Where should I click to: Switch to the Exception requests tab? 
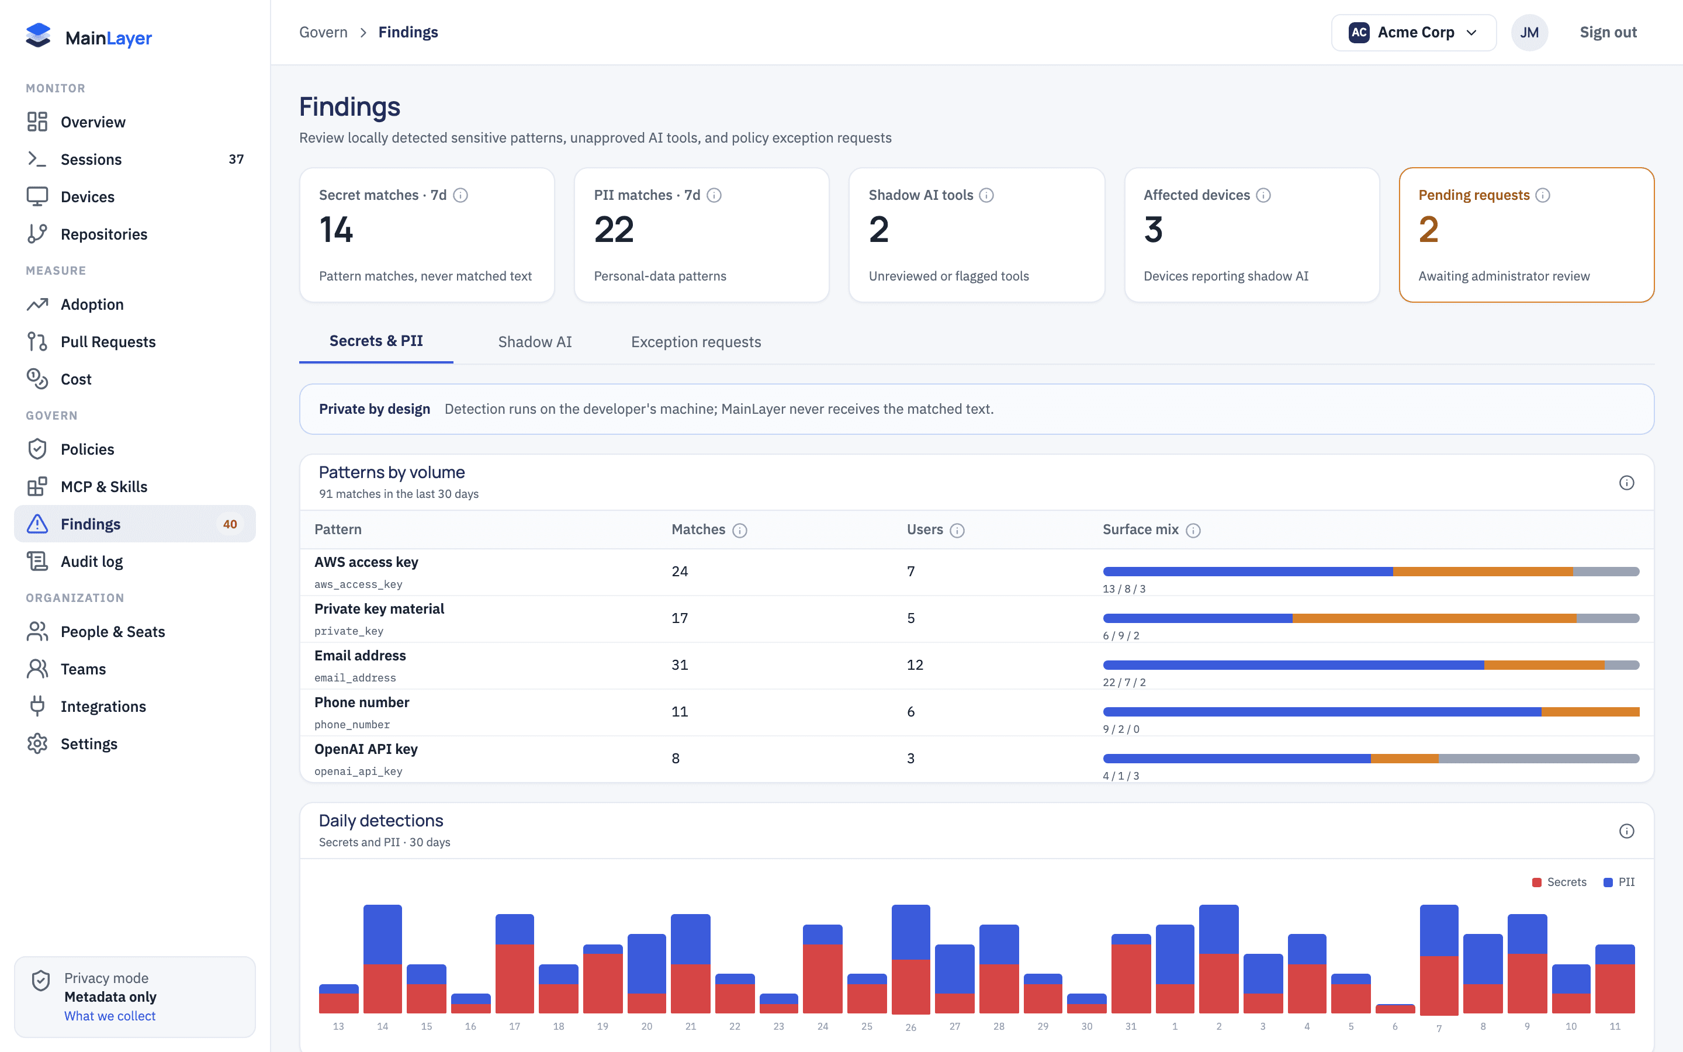pos(696,342)
